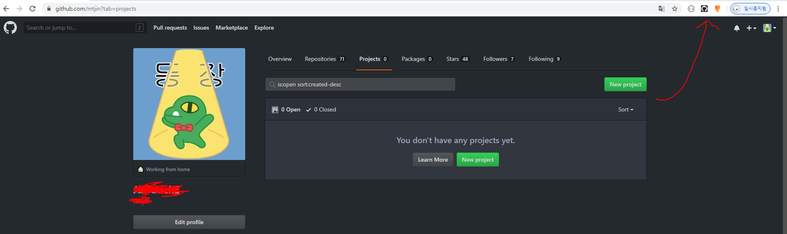Viewport: 787px width, 234px height.
Task: Show the 0 Closed projects
Action: [321, 109]
